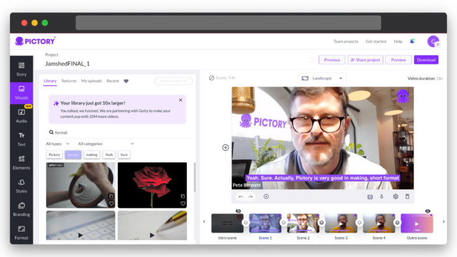Click transition icon between Scene 2 and 3
Screen dimensions: 457x257
click(x=322, y=223)
